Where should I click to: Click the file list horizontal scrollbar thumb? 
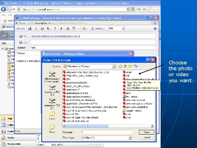(x=87, y=126)
